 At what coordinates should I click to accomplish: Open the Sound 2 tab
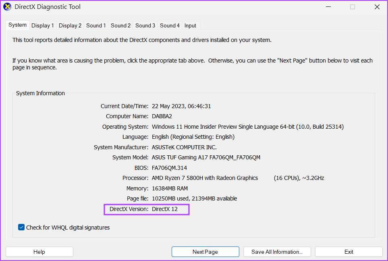(120, 25)
